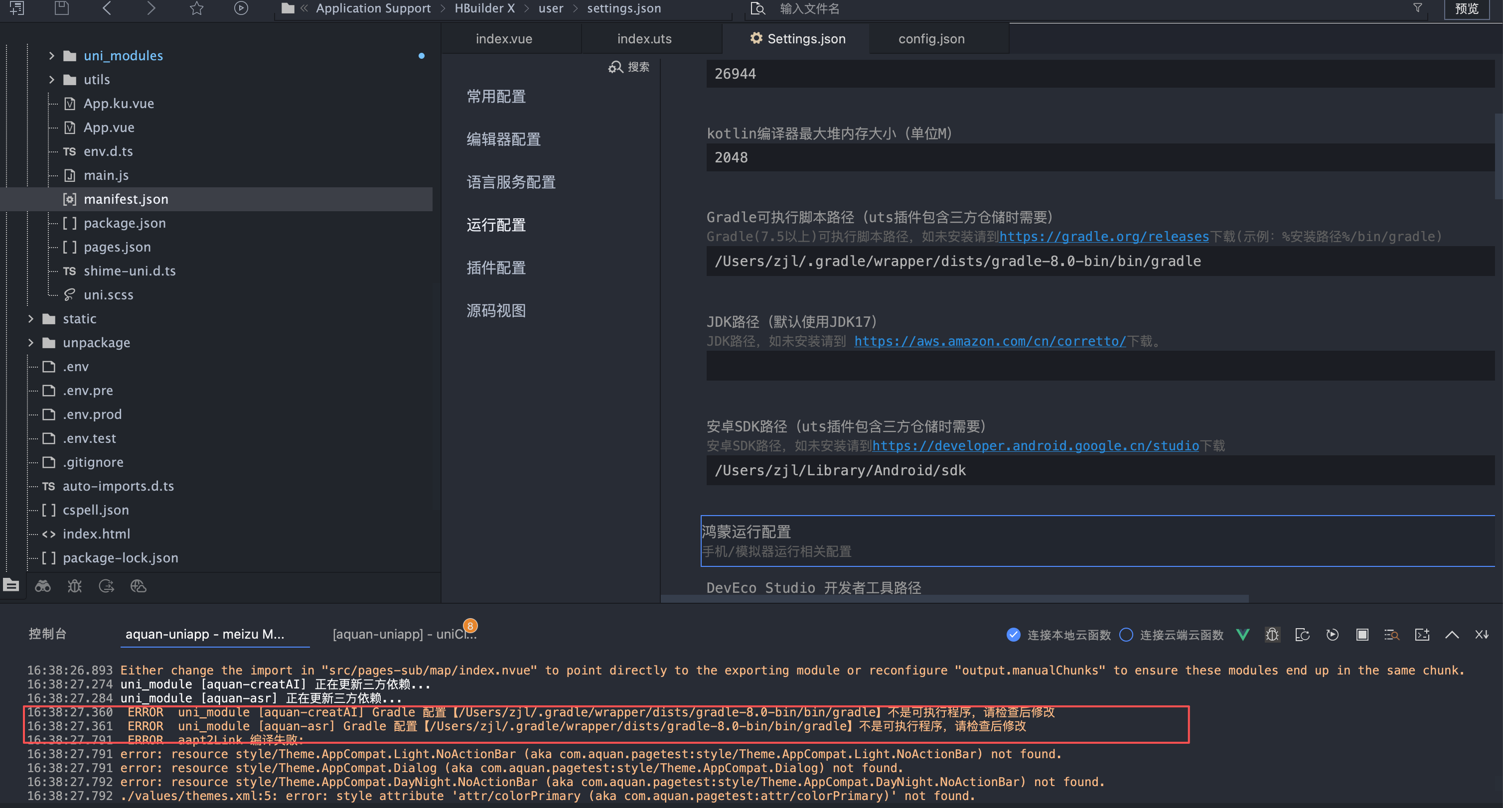This screenshot has width=1503, height=808.
Task: Click the navigate back arrow
Action: (x=106, y=8)
